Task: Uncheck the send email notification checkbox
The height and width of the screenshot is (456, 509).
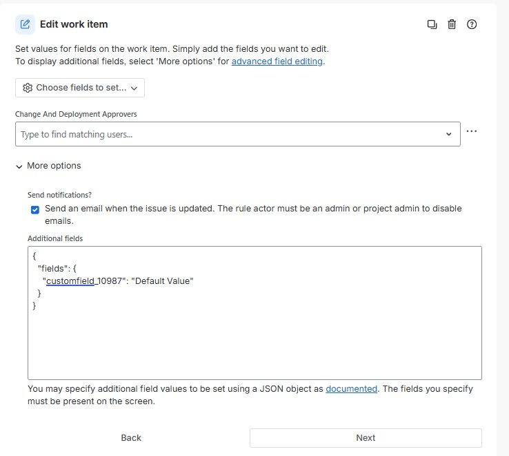Action: click(35, 209)
